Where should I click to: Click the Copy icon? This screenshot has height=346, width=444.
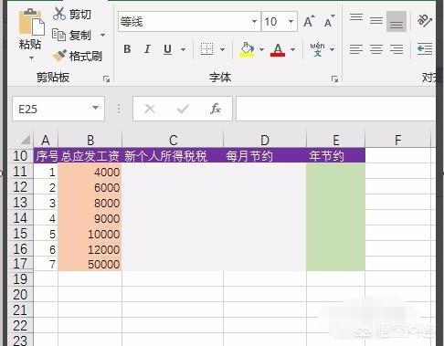tap(58, 35)
